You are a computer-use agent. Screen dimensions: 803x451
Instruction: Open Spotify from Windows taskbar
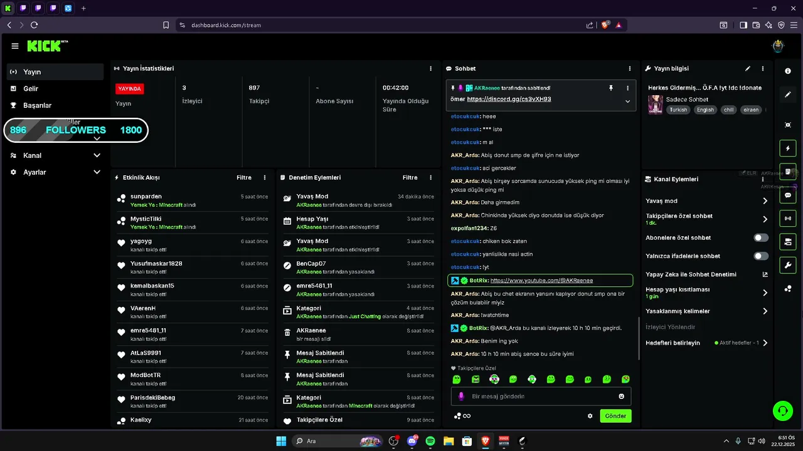click(x=430, y=441)
